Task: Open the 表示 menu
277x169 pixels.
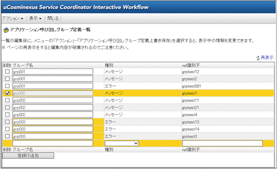Action: (35, 18)
